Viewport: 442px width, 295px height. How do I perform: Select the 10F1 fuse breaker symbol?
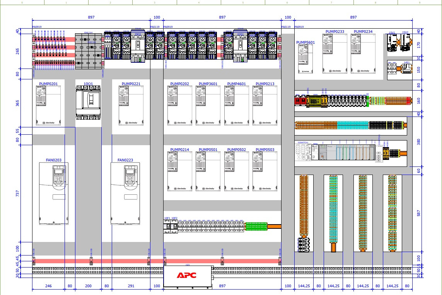[x=167, y=227]
